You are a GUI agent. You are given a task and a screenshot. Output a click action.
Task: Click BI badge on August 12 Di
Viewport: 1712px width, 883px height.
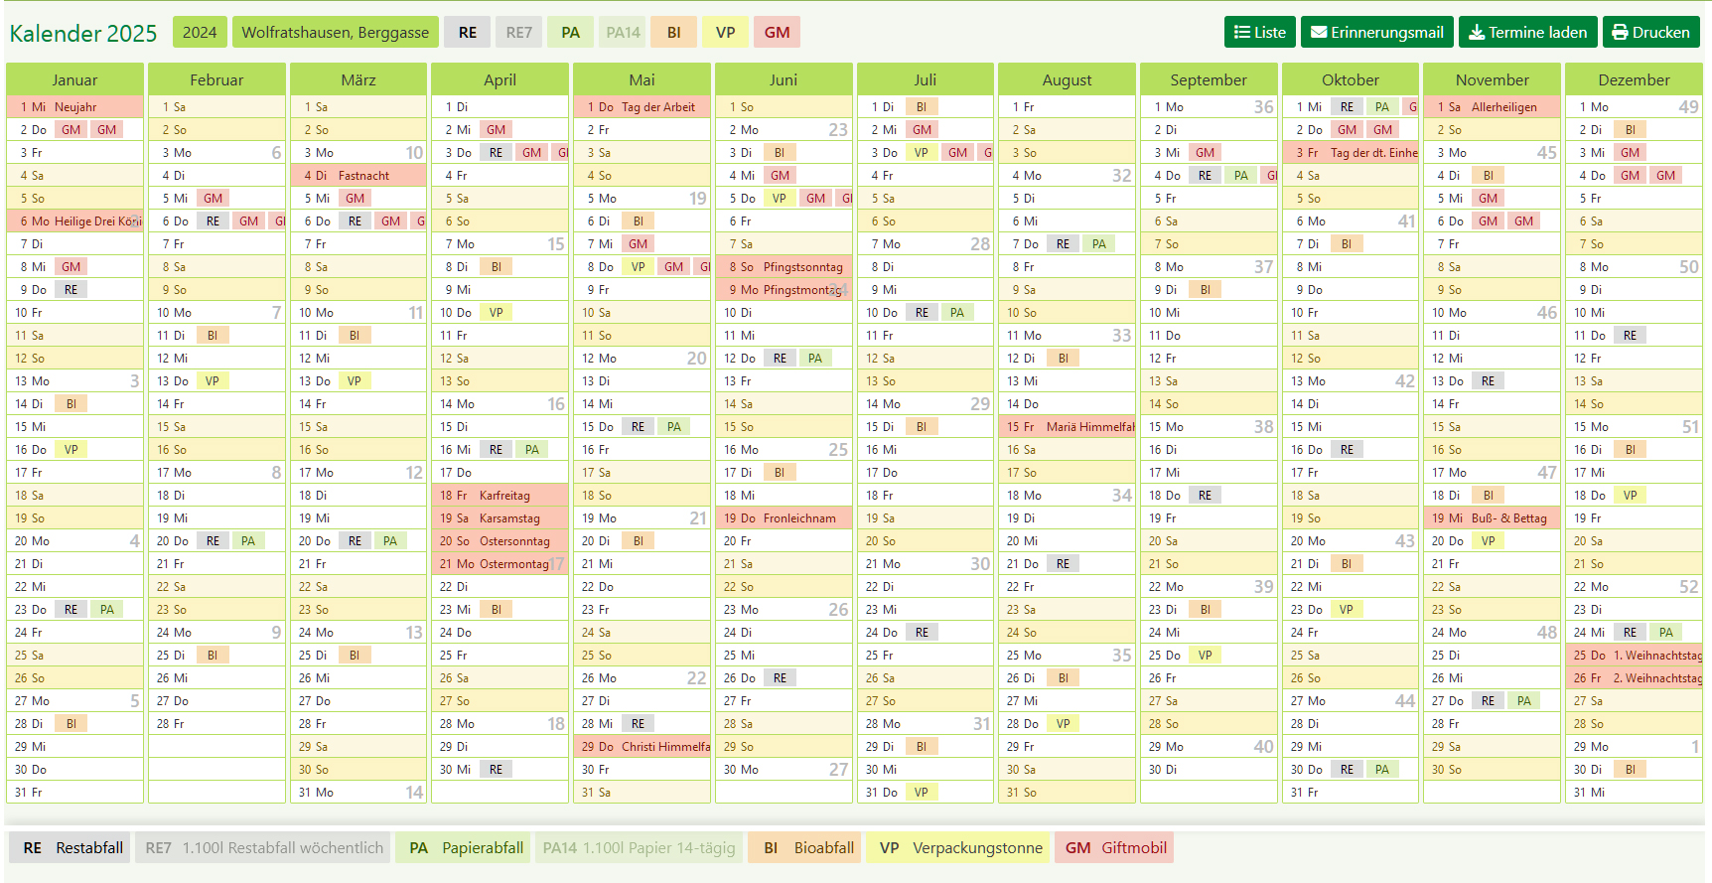point(1064,358)
